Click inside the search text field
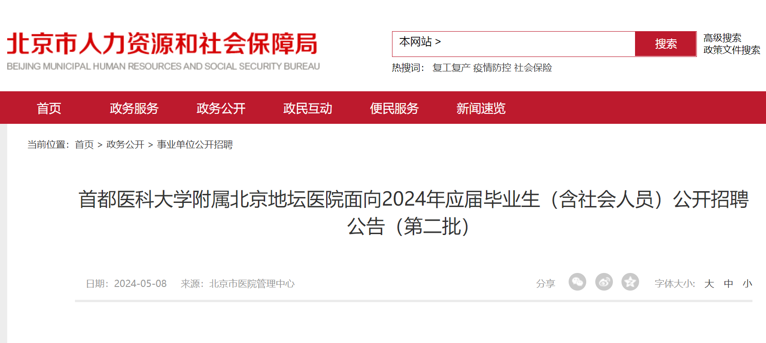Image resolution: width=766 pixels, height=343 pixels. (537, 44)
